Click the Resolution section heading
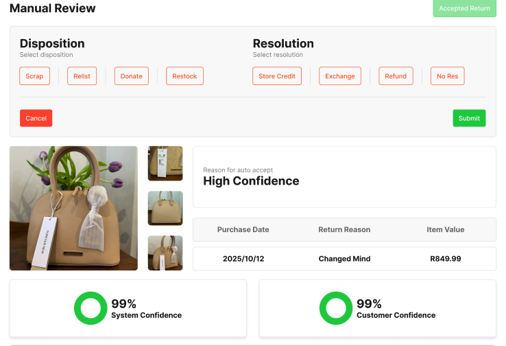The height and width of the screenshot is (346, 506). [283, 43]
